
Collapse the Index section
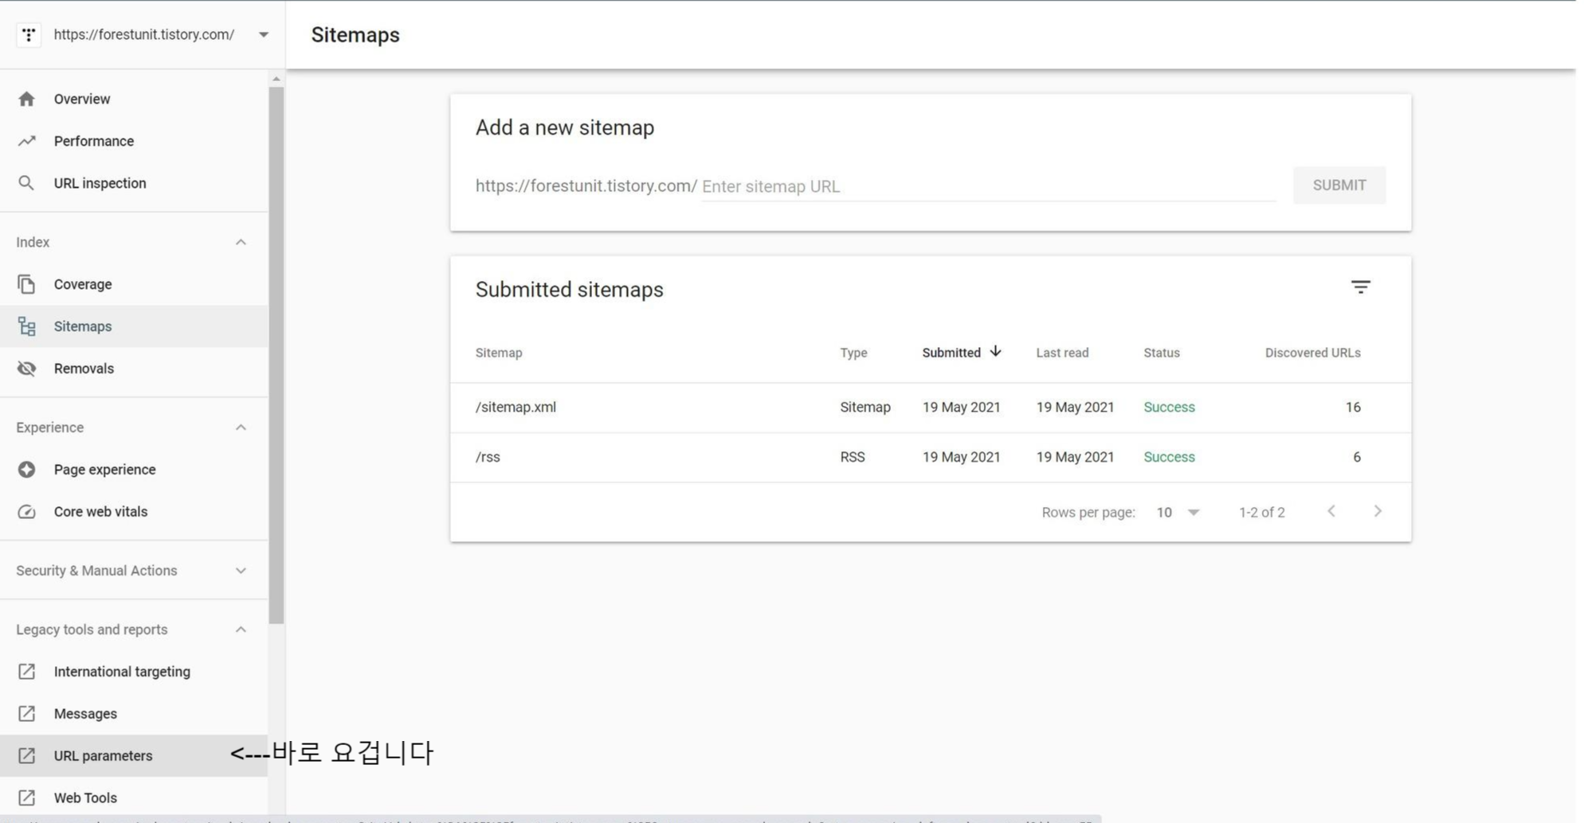pyautogui.click(x=241, y=242)
